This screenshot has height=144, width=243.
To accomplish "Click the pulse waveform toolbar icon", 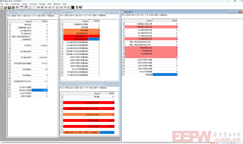I will click(x=34, y=7).
